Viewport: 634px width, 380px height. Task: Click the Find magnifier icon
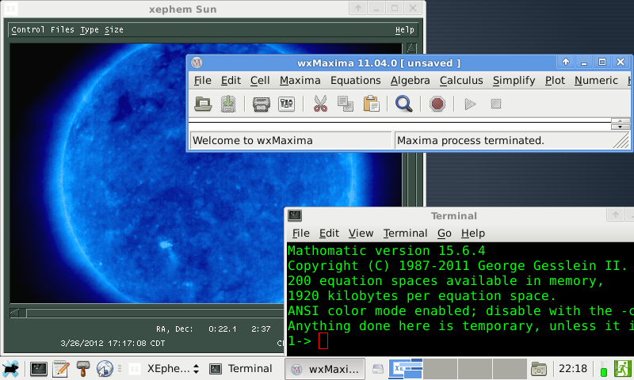pos(404,104)
